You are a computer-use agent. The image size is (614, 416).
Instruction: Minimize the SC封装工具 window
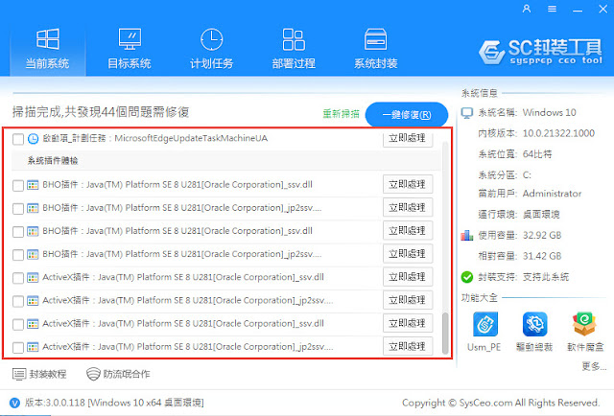[578, 11]
